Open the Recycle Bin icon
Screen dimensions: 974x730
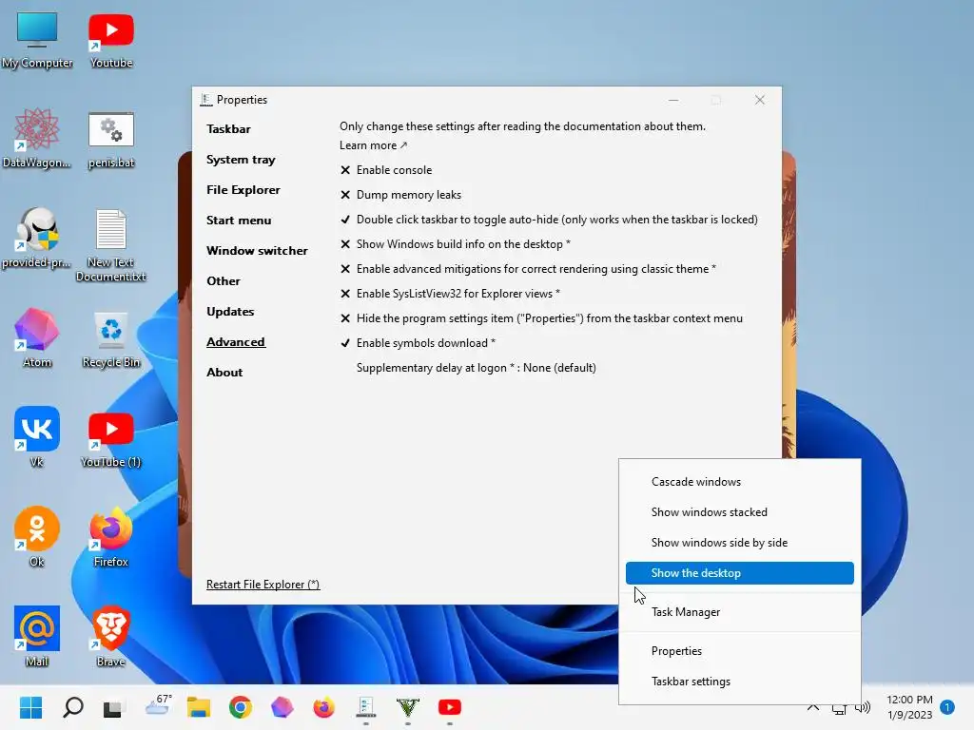pos(111,339)
